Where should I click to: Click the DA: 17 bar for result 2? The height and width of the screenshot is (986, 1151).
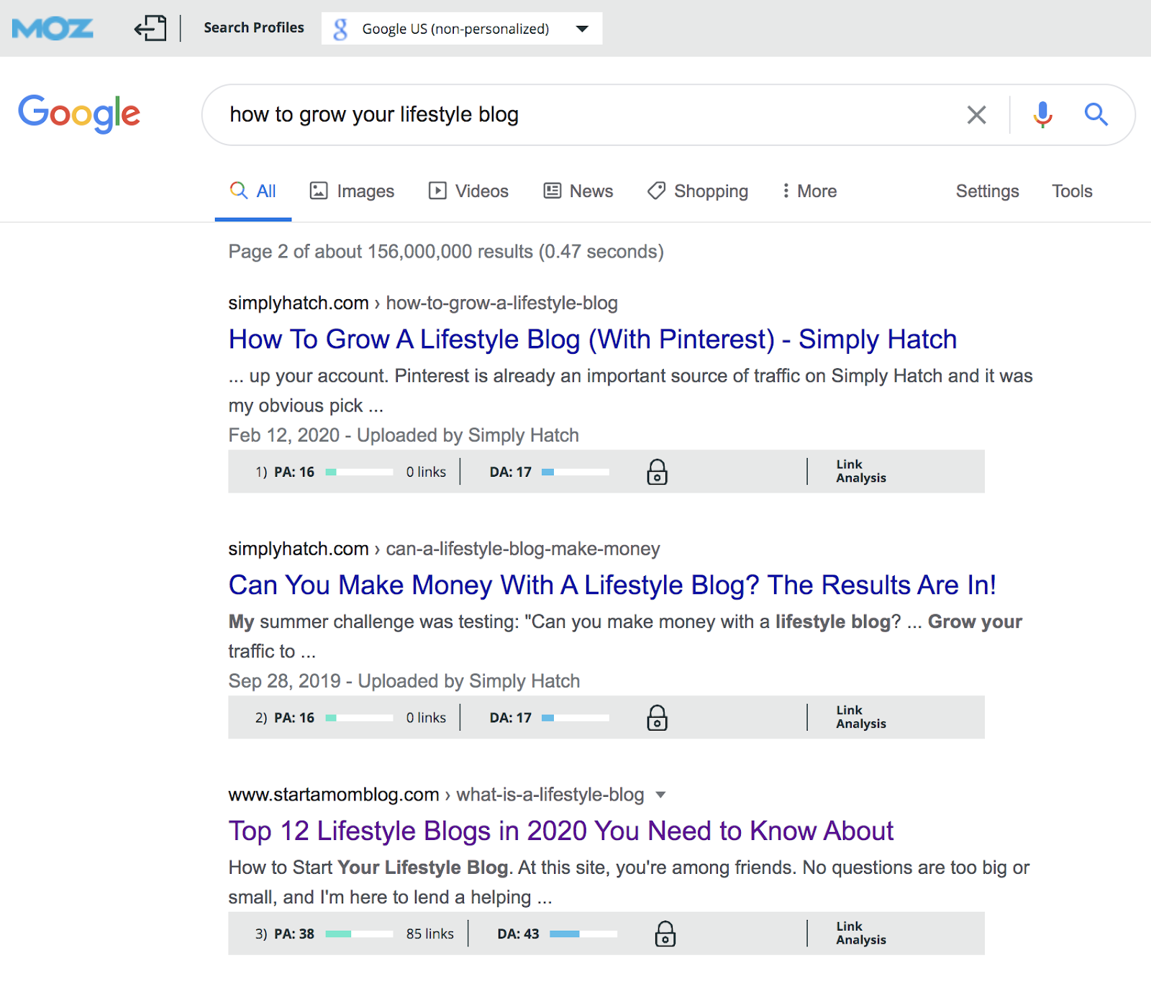tap(575, 718)
